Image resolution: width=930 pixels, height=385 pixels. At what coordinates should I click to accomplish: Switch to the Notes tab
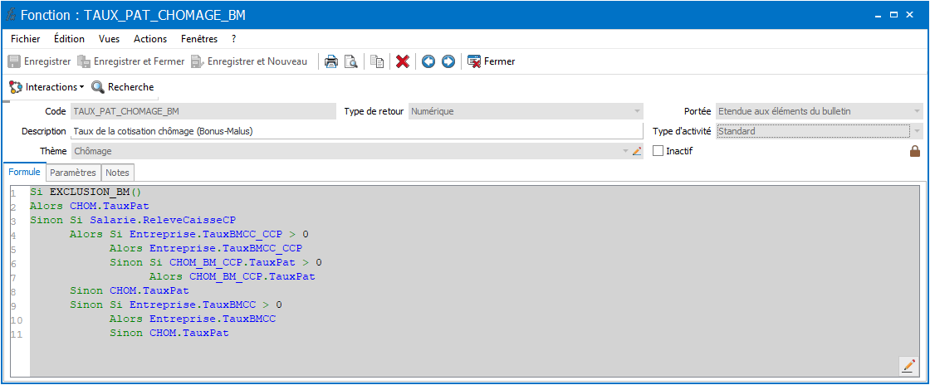118,173
